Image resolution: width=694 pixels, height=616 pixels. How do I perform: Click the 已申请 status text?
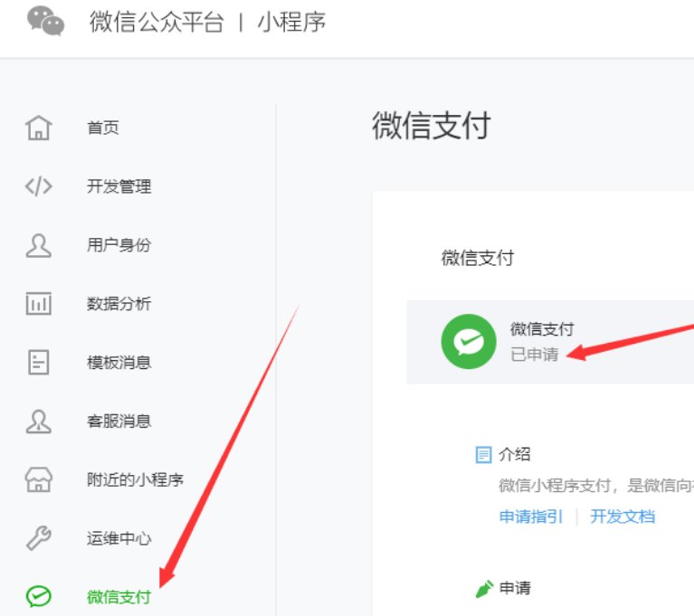pos(534,354)
